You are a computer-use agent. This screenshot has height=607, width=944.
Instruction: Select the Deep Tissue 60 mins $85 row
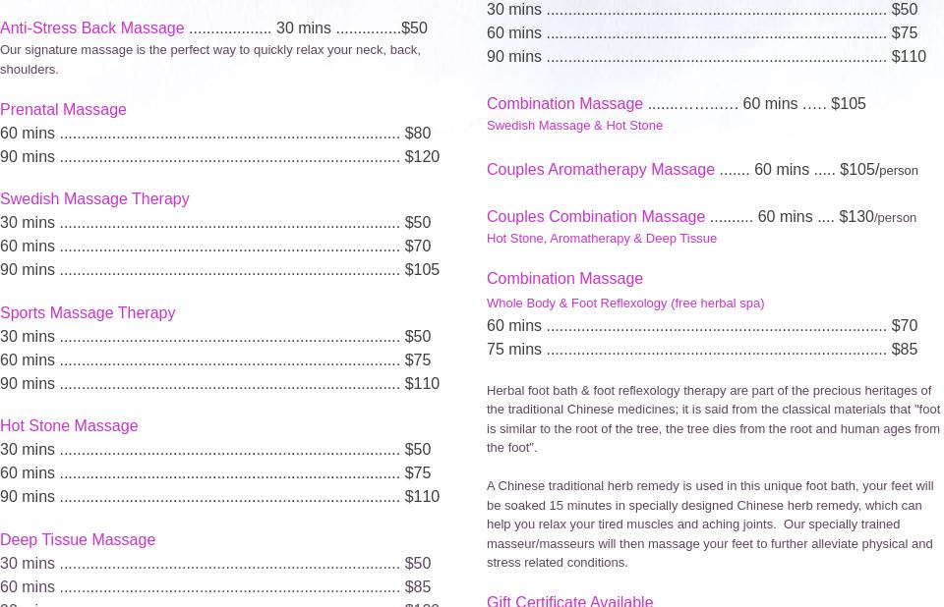click(215, 587)
